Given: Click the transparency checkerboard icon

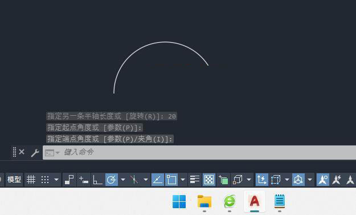Looking at the screenshot, I should click(209, 180).
